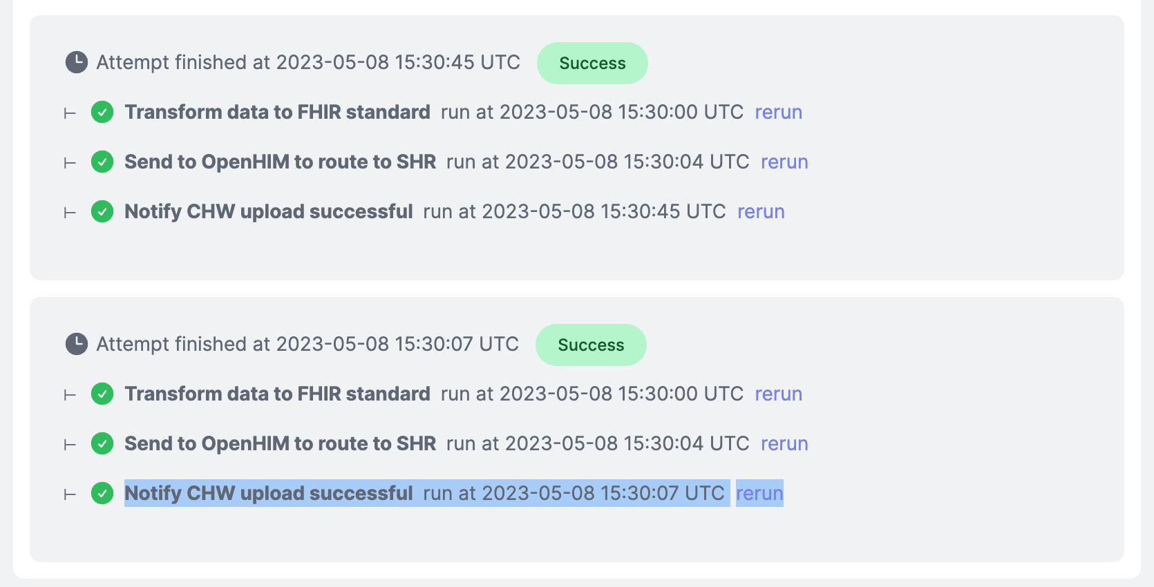Click rerun beside Send to OpenHIM step
This screenshot has height=587, width=1154.
point(784,162)
